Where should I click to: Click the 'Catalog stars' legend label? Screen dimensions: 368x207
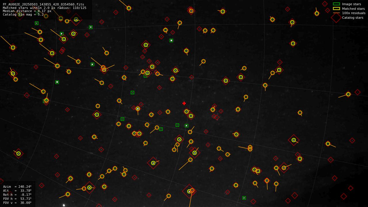coord(352,18)
